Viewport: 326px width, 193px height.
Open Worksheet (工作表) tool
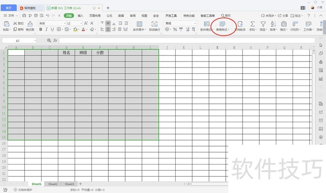308,26
